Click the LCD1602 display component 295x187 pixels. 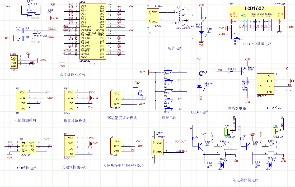coord(257,12)
